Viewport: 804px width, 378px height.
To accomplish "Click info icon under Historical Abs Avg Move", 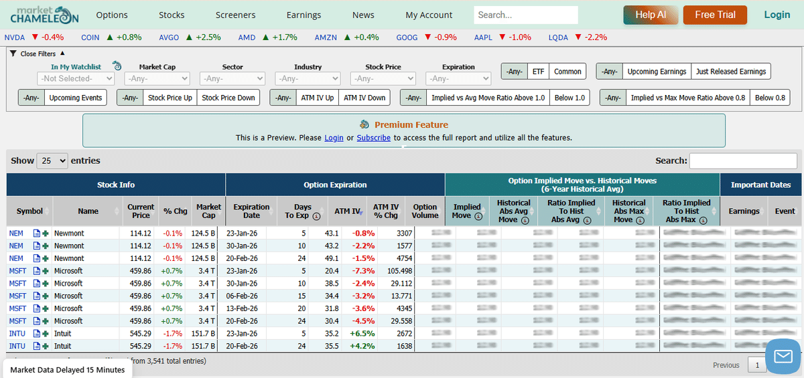I will coord(524,219).
